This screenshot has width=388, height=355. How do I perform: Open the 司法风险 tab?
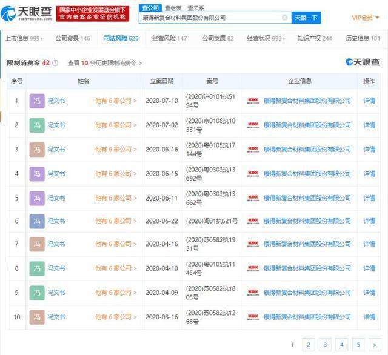[121, 38]
